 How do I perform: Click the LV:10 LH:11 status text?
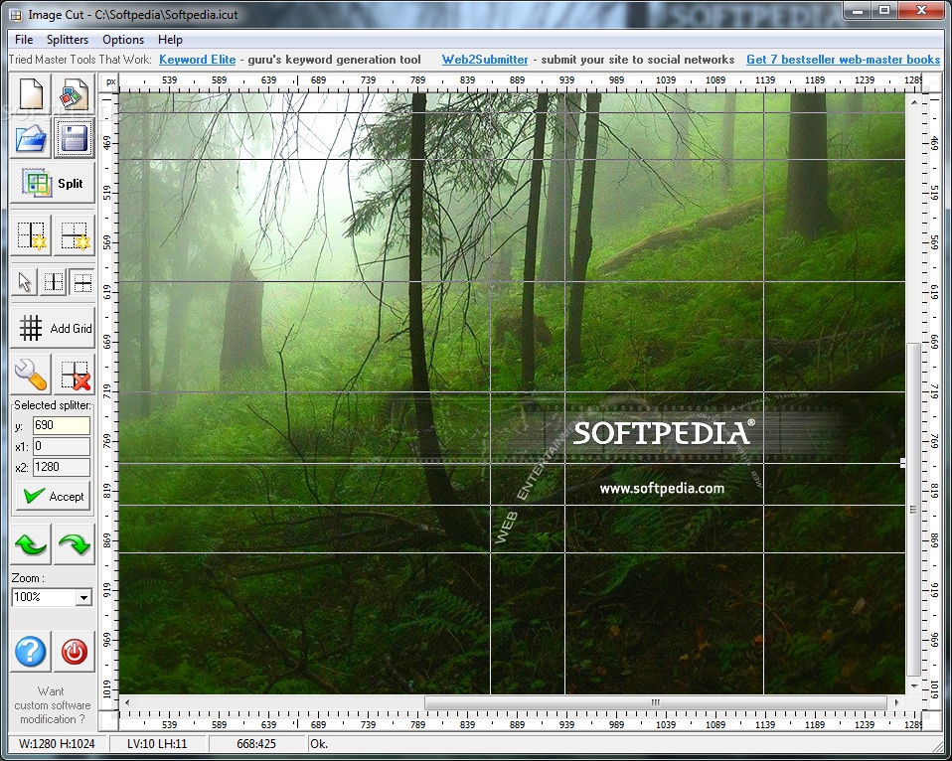point(157,743)
